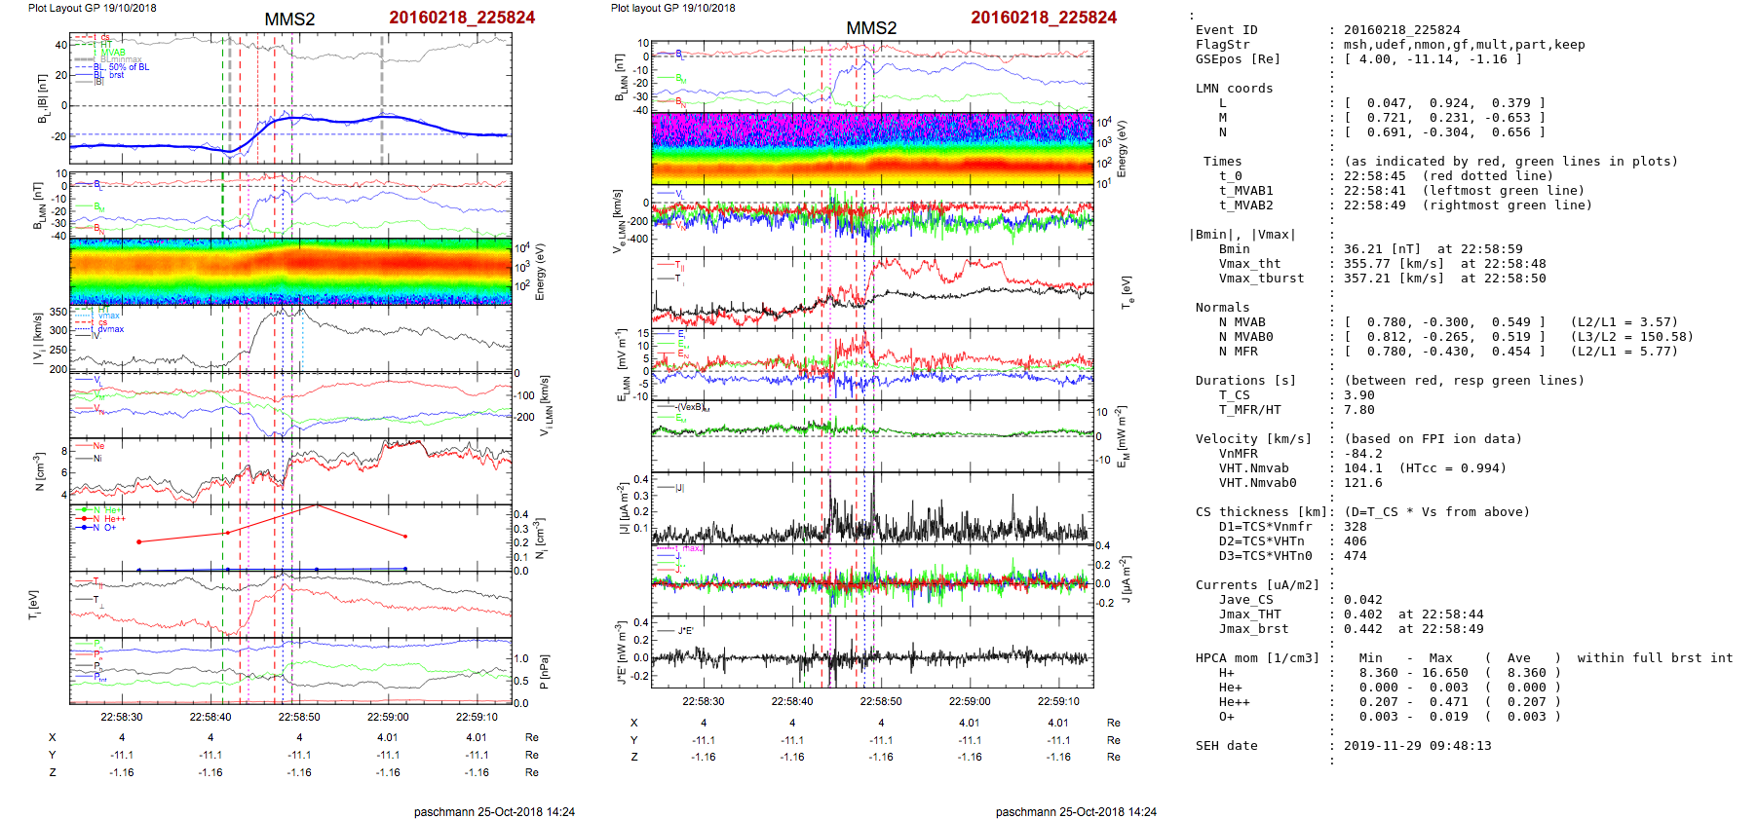This screenshot has width=1758, height=819.
Task: Click the LMN coords heading
Action: (1234, 89)
